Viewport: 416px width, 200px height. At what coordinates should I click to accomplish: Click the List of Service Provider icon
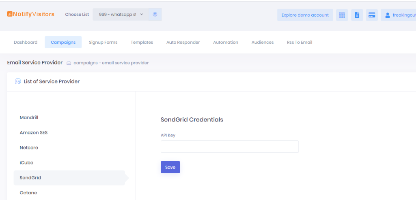[x=18, y=81]
